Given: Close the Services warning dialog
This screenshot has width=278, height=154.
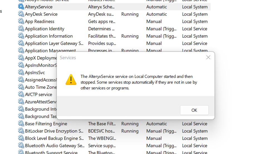Looking at the screenshot, I should tap(208, 57).
